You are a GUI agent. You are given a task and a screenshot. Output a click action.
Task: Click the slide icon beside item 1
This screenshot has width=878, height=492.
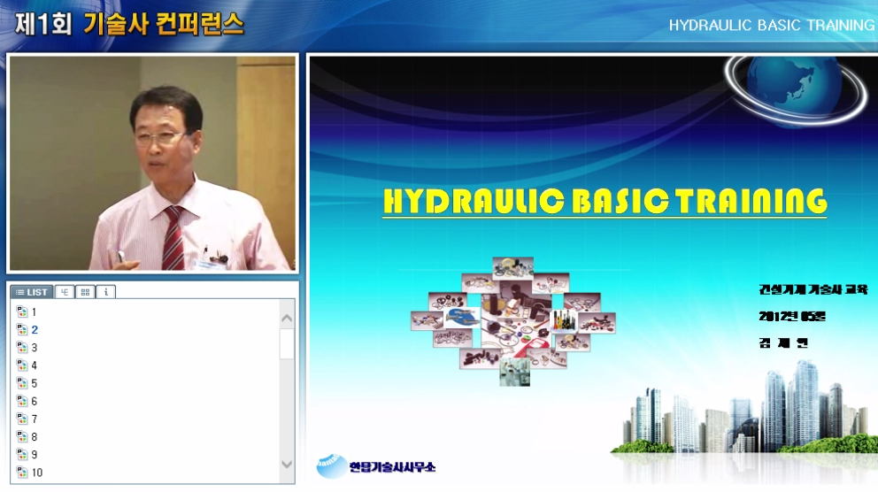click(22, 312)
